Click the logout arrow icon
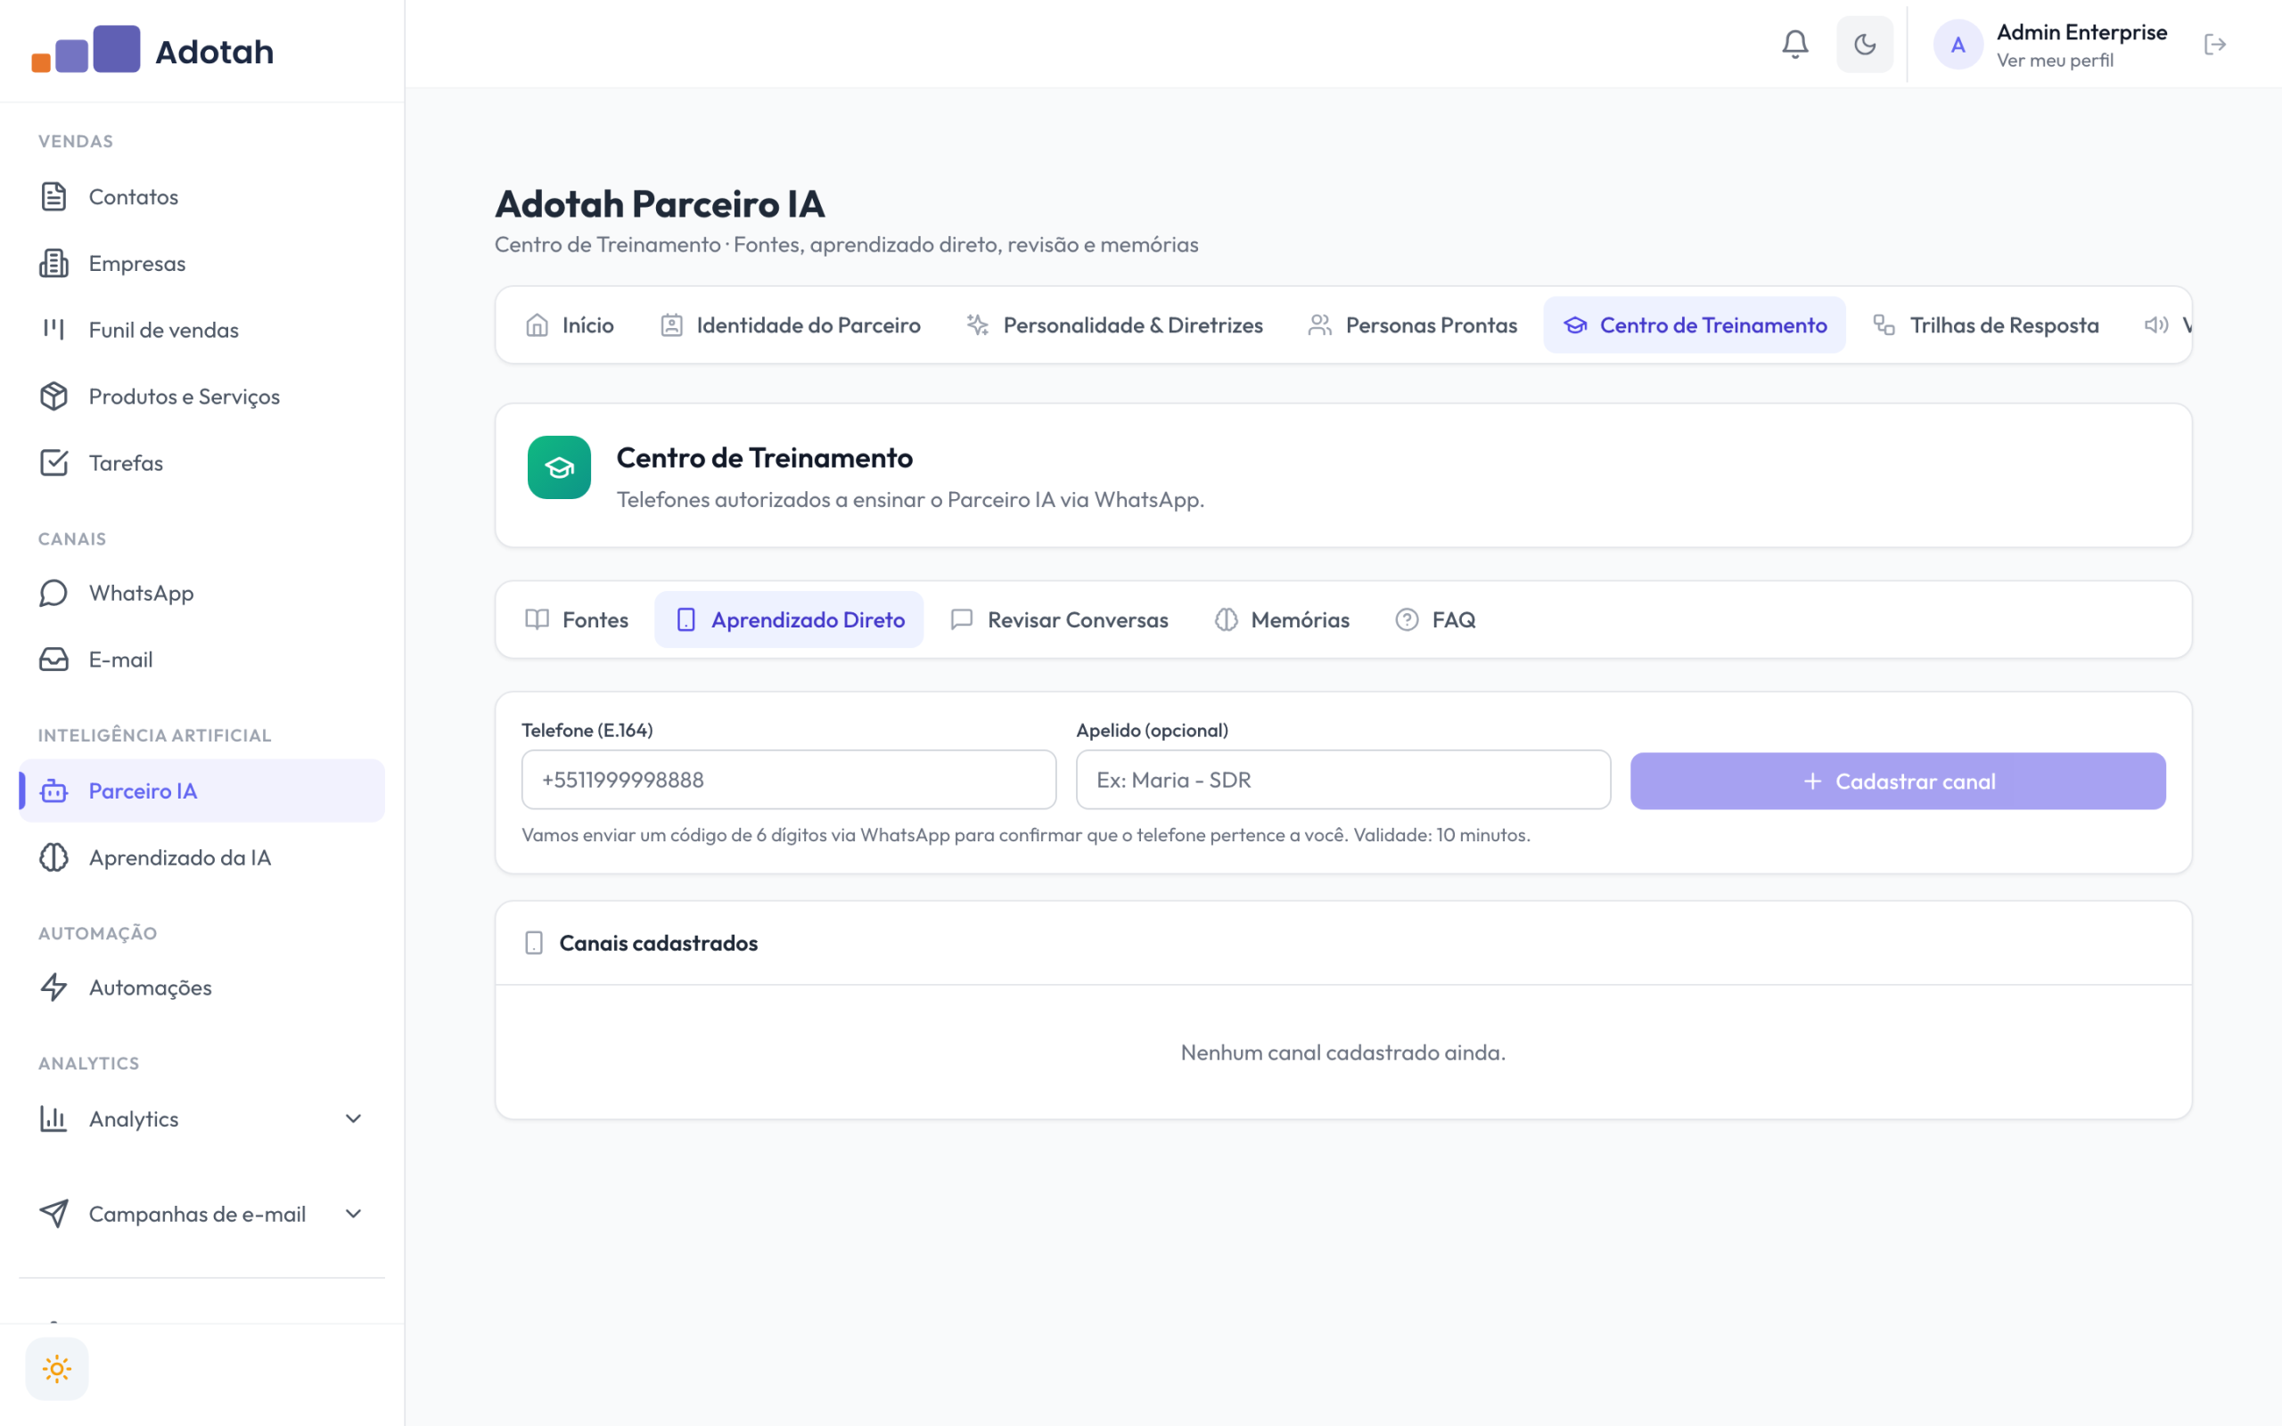This screenshot has height=1426, width=2282. click(2215, 45)
